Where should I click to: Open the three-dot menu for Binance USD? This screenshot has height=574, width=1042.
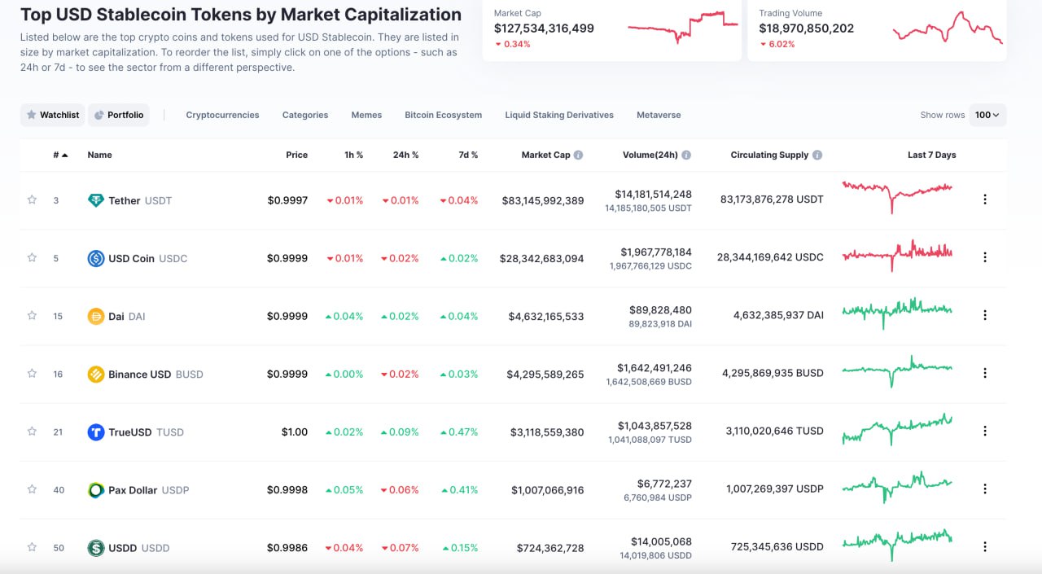click(x=985, y=373)
